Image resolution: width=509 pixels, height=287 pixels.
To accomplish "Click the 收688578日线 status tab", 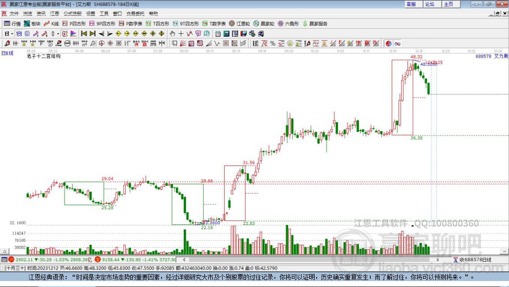I will pos(472,259).
